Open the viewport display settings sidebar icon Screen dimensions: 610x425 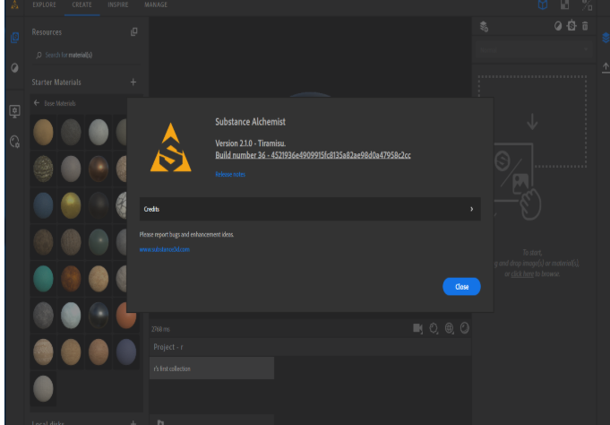point(14,110)
